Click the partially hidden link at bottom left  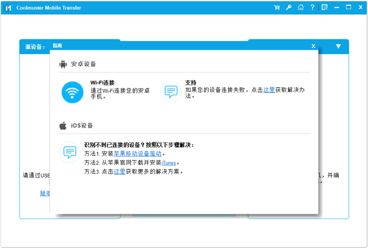45,193
